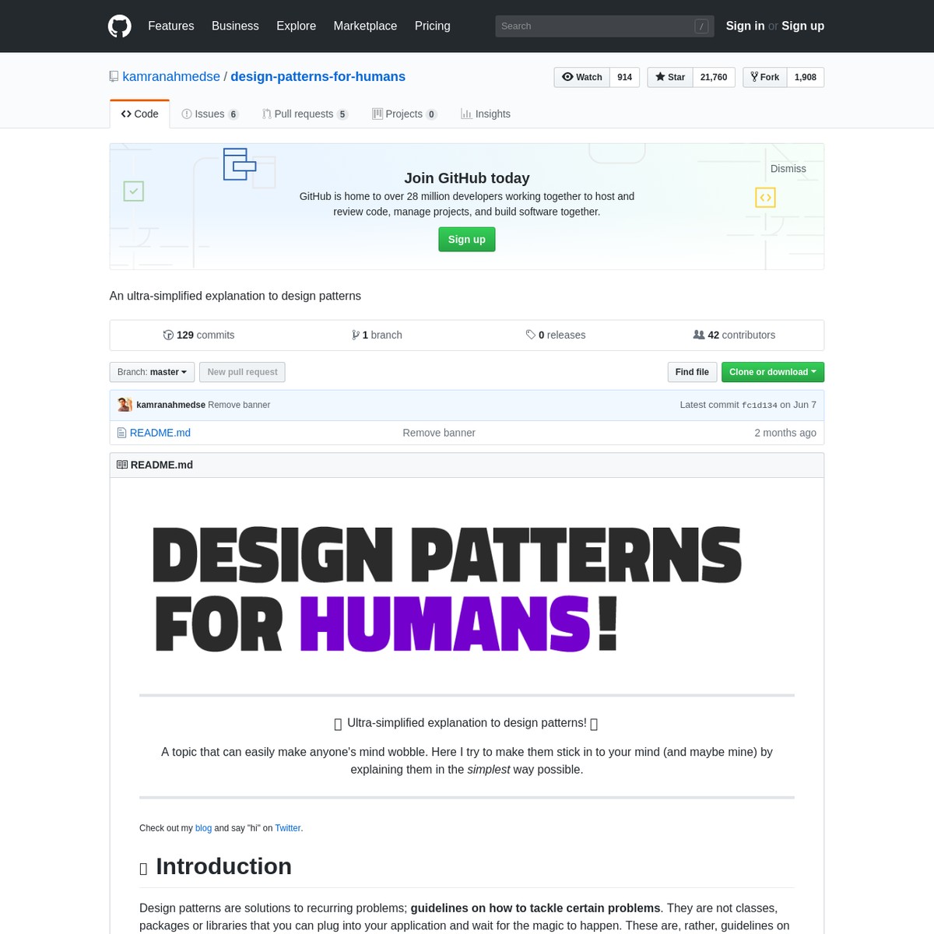Click the branch icon next to 1 branch
The image size is (934, 934).
tap(356, 335)
